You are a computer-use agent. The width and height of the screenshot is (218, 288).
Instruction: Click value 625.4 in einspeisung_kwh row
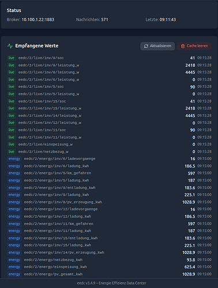click(x=190, y=267)
